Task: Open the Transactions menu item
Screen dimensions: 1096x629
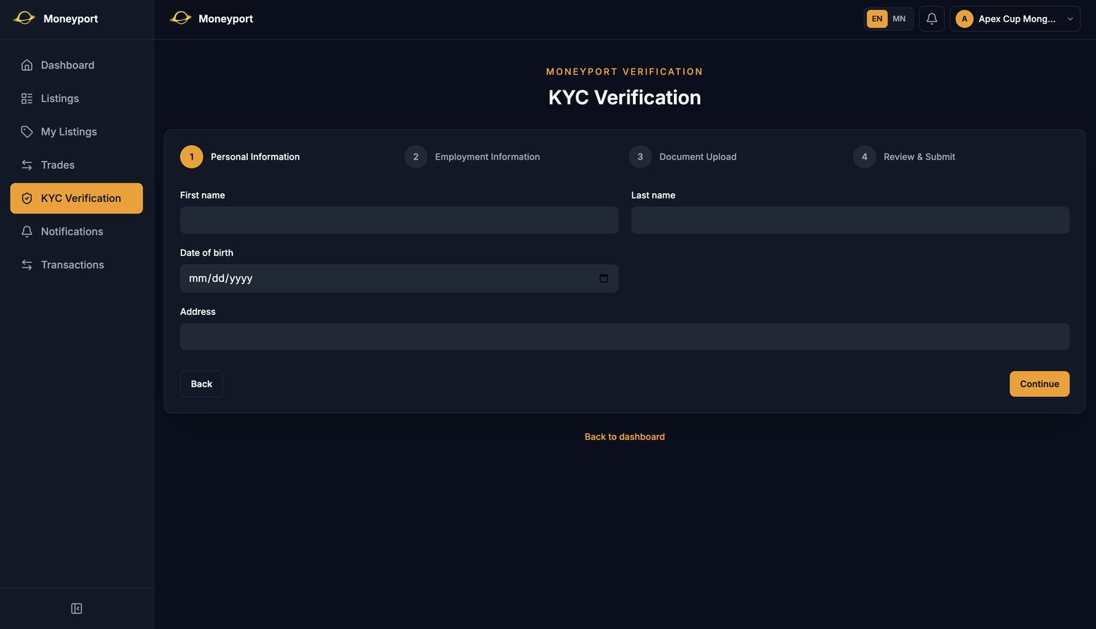Action: [x=77, y=265]
